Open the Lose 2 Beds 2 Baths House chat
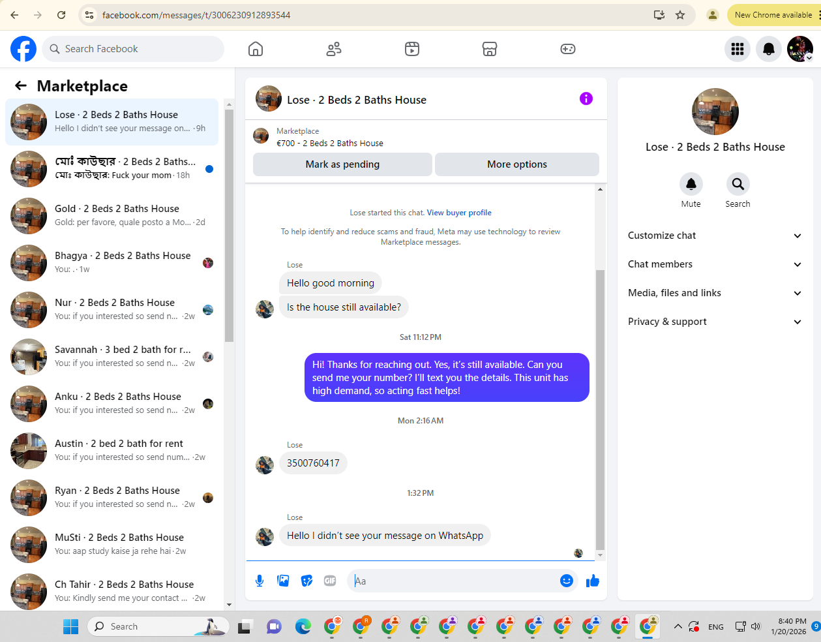 coord(112,122)
